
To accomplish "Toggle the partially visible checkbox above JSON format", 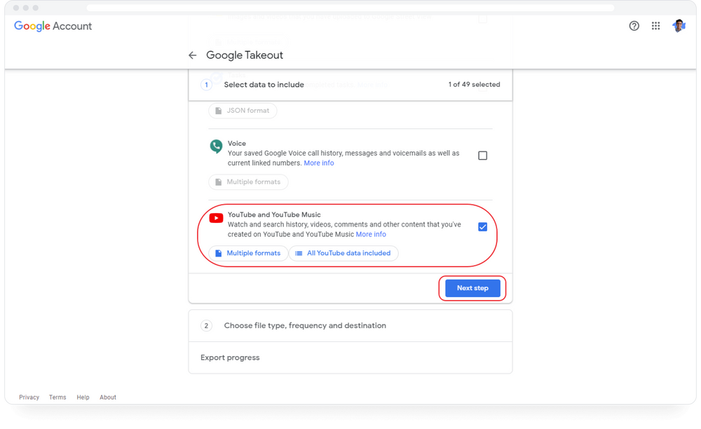I will point(482,19).
